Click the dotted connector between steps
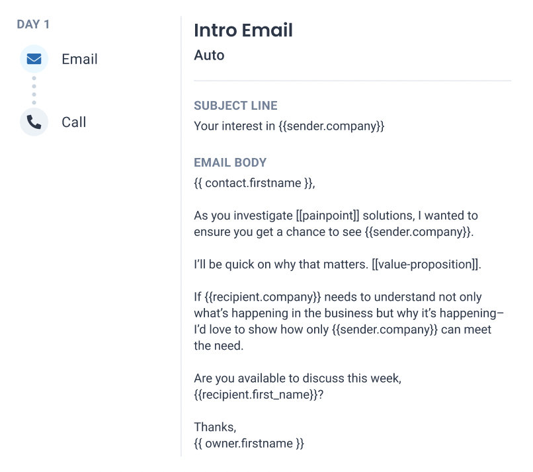Image resolution: width=533 pixels, height=472 pixels. (34, 91)
